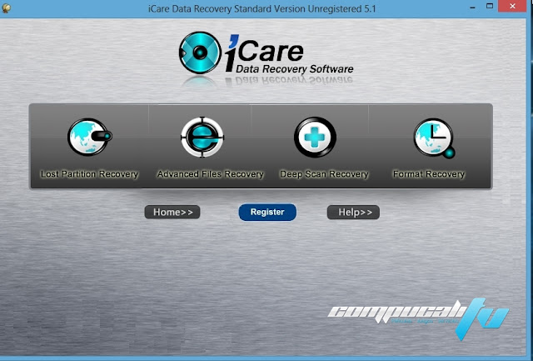The height and width of the screenshot is (361, 533).
Task: Minimize the iCare window
Action: pos(472,8)
